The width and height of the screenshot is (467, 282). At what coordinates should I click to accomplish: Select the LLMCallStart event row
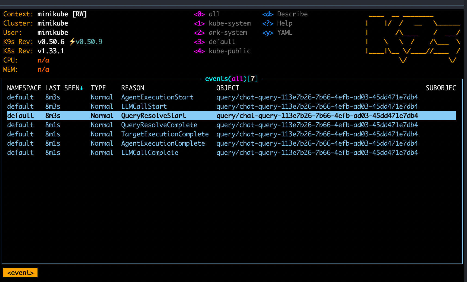tap(232, 106)
